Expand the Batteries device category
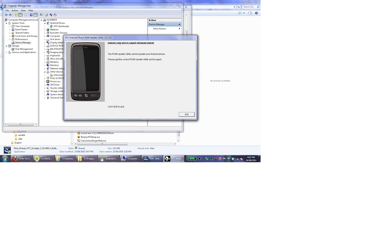The height and width of the screenshot is (233, 374). click(x=45, y=30)
